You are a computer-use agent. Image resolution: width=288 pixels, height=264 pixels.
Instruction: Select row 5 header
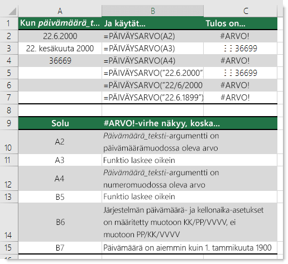(x=9, y=73)
